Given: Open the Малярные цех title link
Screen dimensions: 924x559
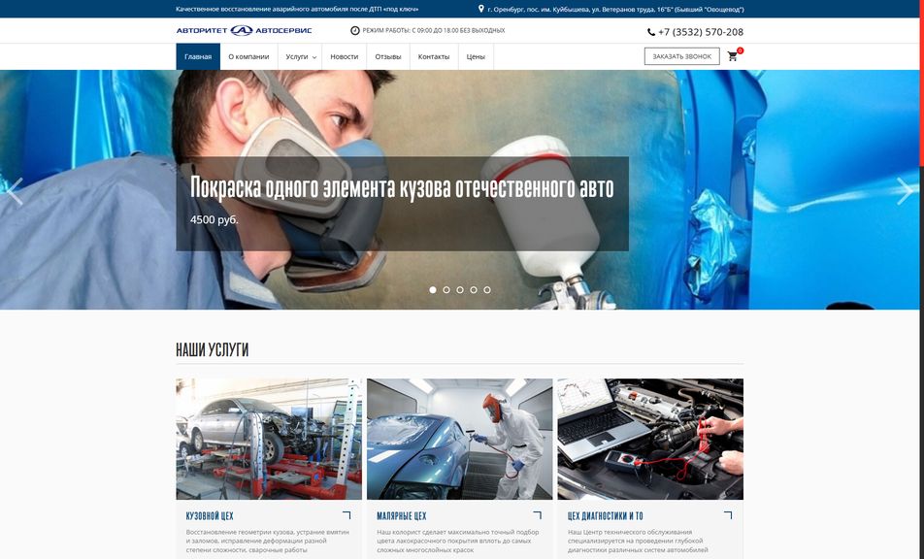Looking at the screenshot, I should point(401,516).
